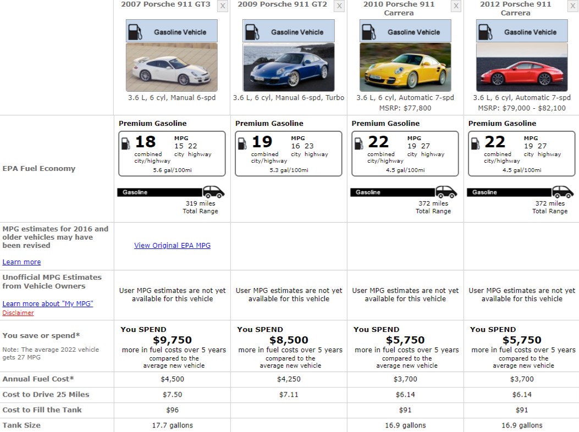Remove the 2010 Porsche 911 Carrera column
The image size is (579, 432).
pos(456,6)
